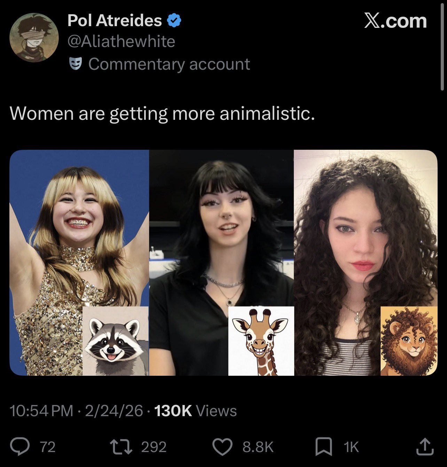Open the share menu via the upload arrow icon
Screen dimensions: 447x467
pyautogui.click(x=424, y=447)
